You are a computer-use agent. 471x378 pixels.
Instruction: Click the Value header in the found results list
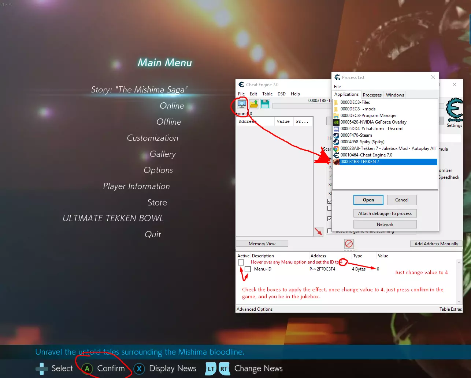pyautogui.click(x=283, y=121)
